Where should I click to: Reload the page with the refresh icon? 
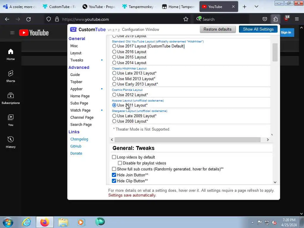click(x=28, y=19)
